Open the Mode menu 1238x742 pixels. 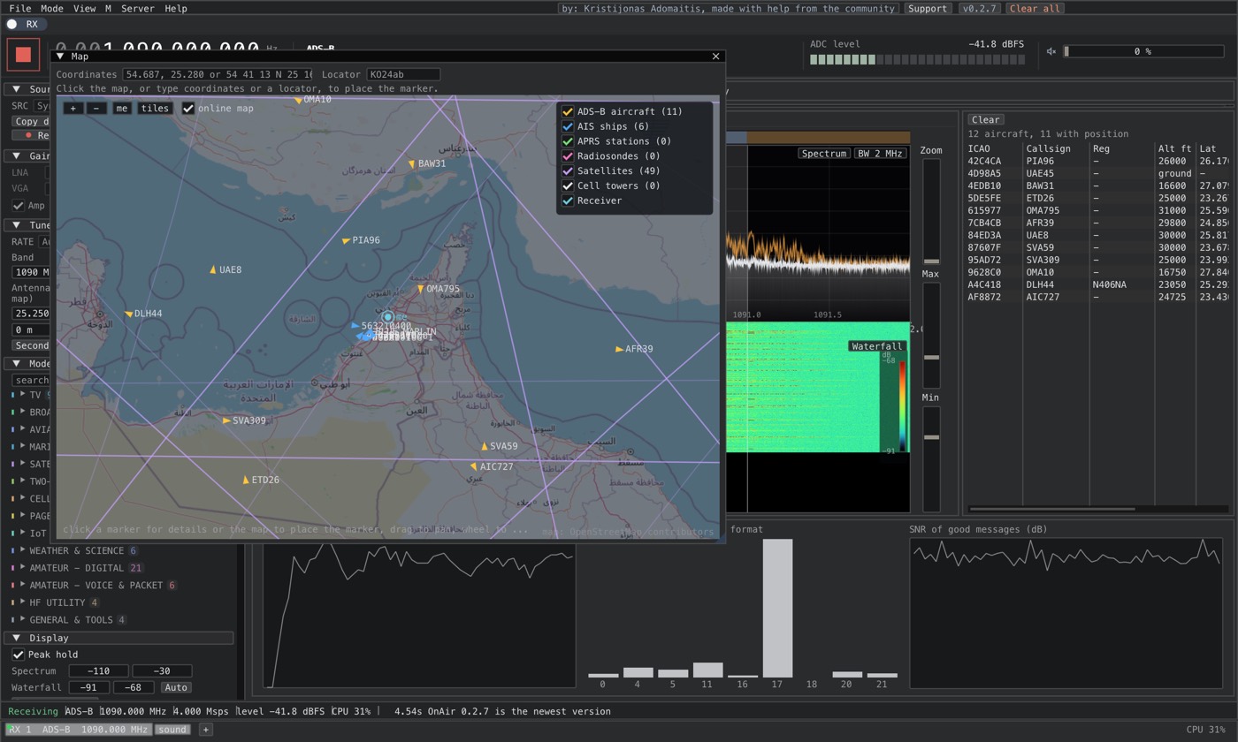pyautogui.click(x=51, y=8)
